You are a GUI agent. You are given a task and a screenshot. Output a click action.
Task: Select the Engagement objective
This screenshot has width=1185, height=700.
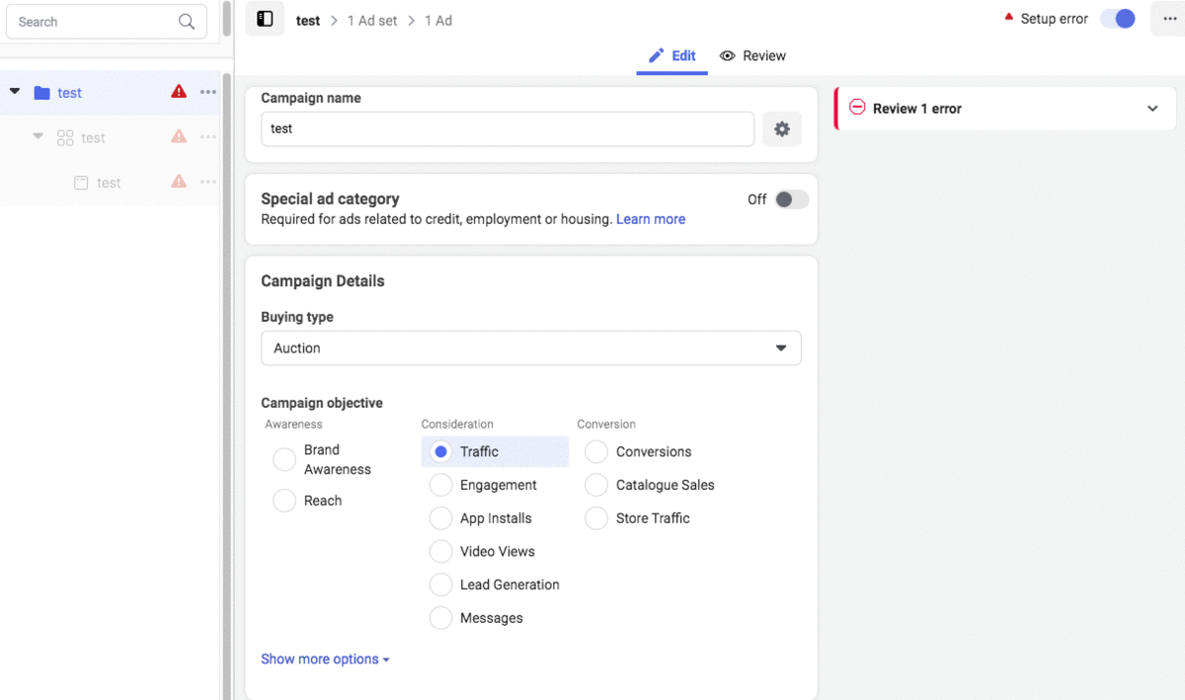click(x=440, y=485)
